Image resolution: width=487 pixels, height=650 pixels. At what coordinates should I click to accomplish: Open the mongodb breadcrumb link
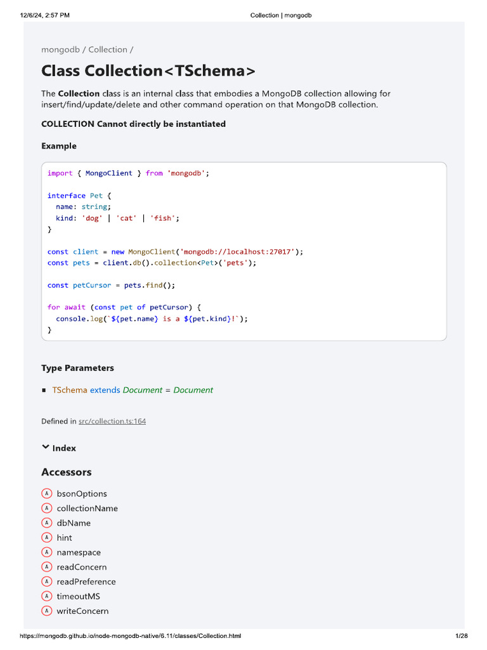coord(60,50)
